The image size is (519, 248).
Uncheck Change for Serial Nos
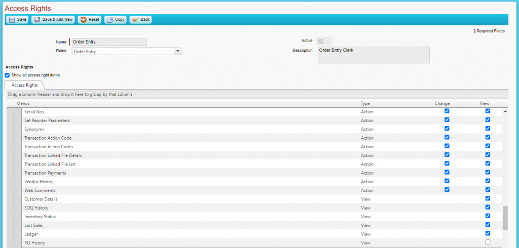(447, 111)
